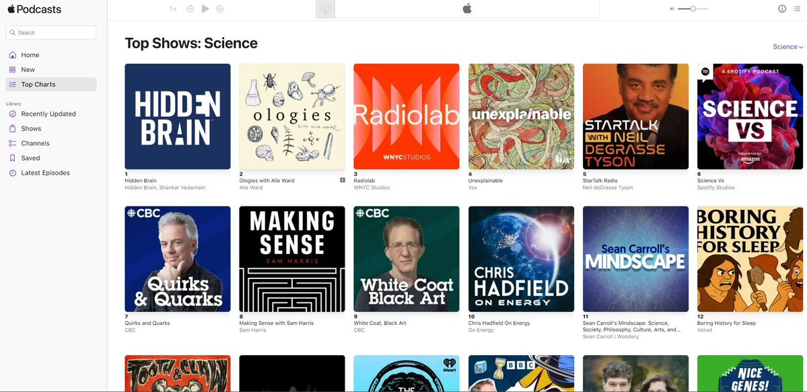Open the Nice Genes! artwork
807x392 pixels.
pyautogui.click(x=750, y=373)
